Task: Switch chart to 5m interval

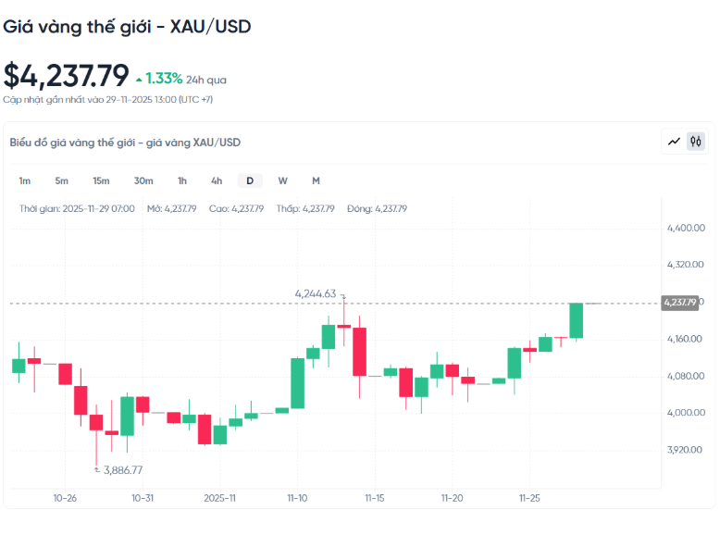Action: (x=61, y=180)
